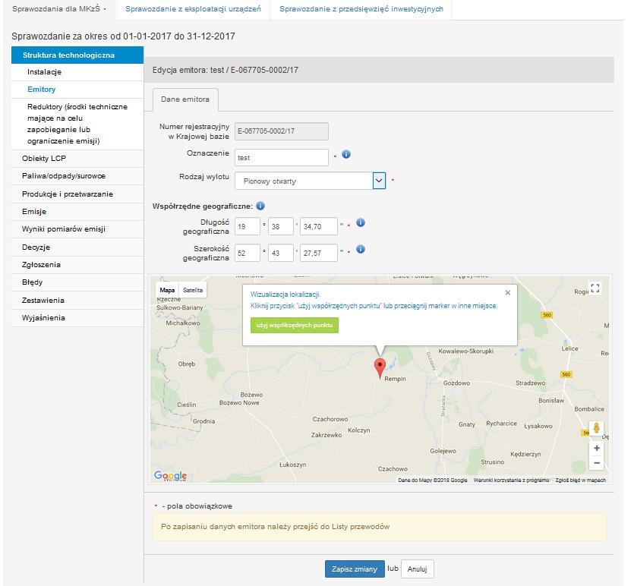Click latitude seconds field showing 27,57
This screenshot has width=634, height=586.
tap(319, 253)
